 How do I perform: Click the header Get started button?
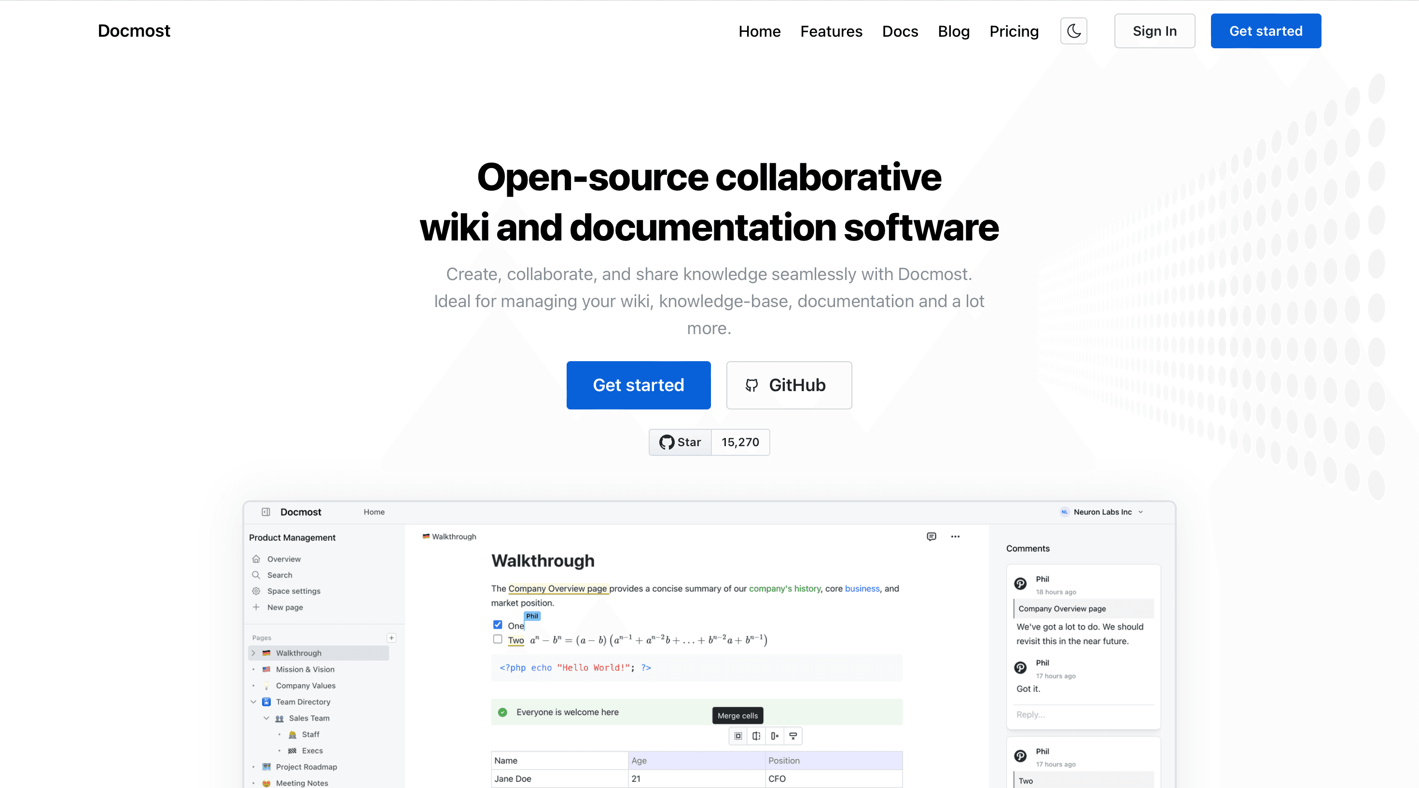(1266, 31)
